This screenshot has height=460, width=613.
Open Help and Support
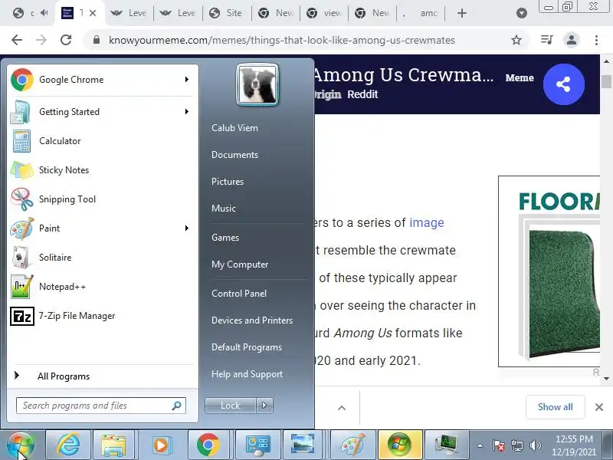[247, 374]
